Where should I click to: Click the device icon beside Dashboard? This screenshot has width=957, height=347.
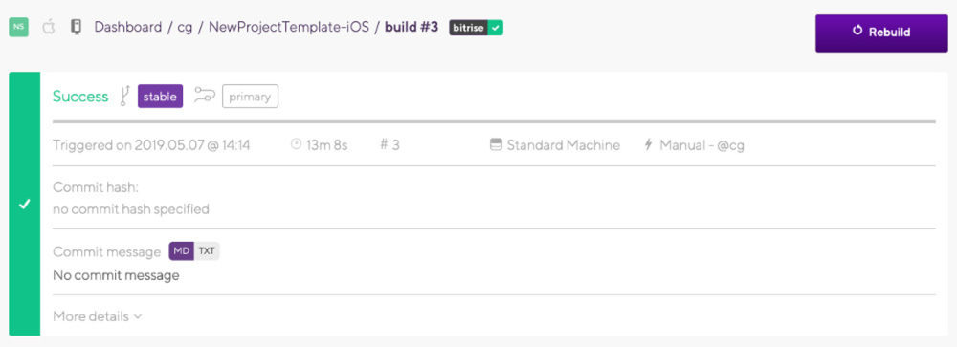(x=76, y=28)
